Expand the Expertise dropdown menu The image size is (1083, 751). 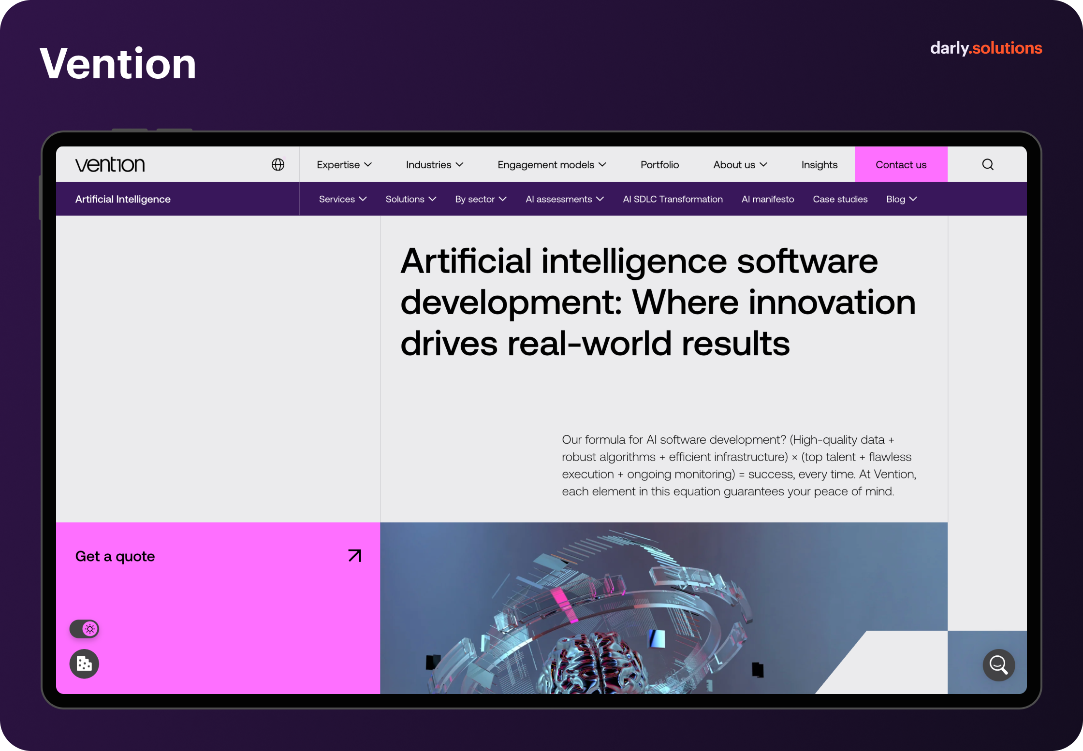(x=344, y=165)
